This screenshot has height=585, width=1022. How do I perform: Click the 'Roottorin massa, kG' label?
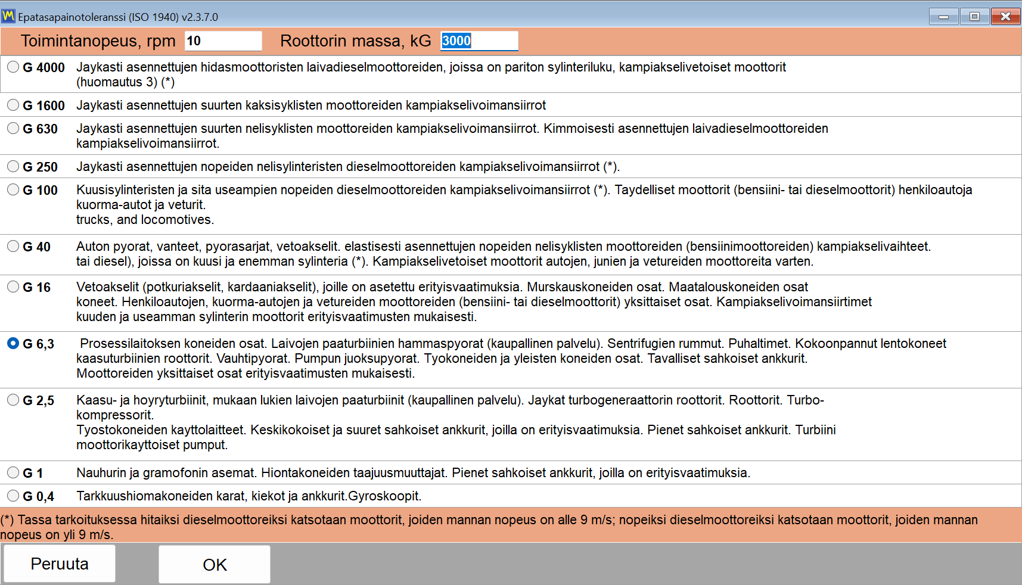click(356, 41)
